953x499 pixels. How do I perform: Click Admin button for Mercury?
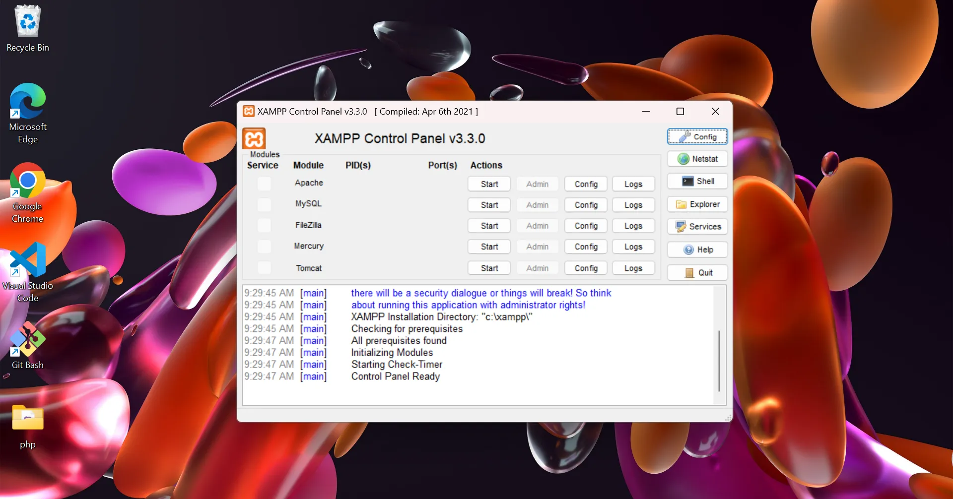538,247
